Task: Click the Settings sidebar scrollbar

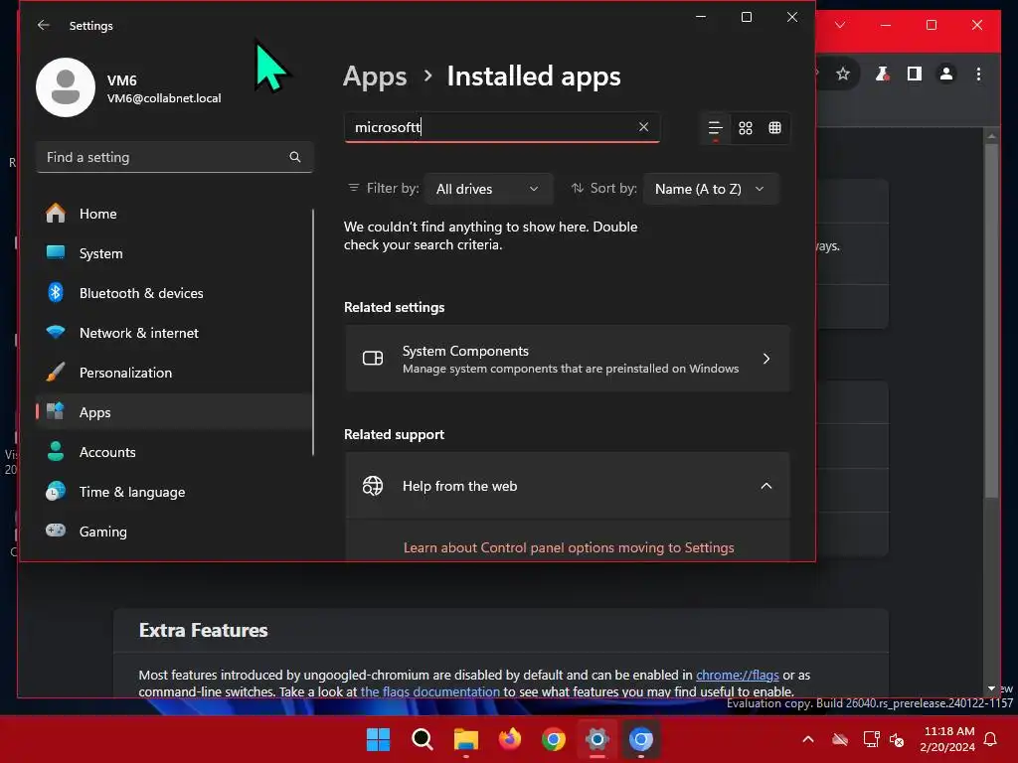Action: [x=313, y=332]
